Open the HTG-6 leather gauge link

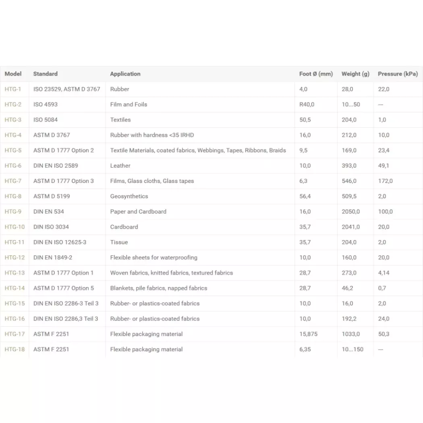[x=13, y=166]
